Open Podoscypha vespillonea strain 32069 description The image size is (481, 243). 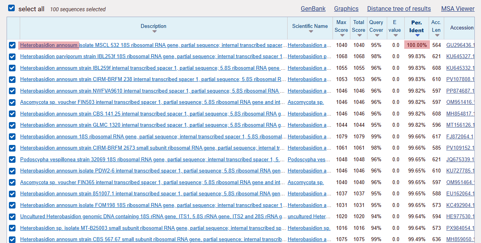[x=152, y=159]
